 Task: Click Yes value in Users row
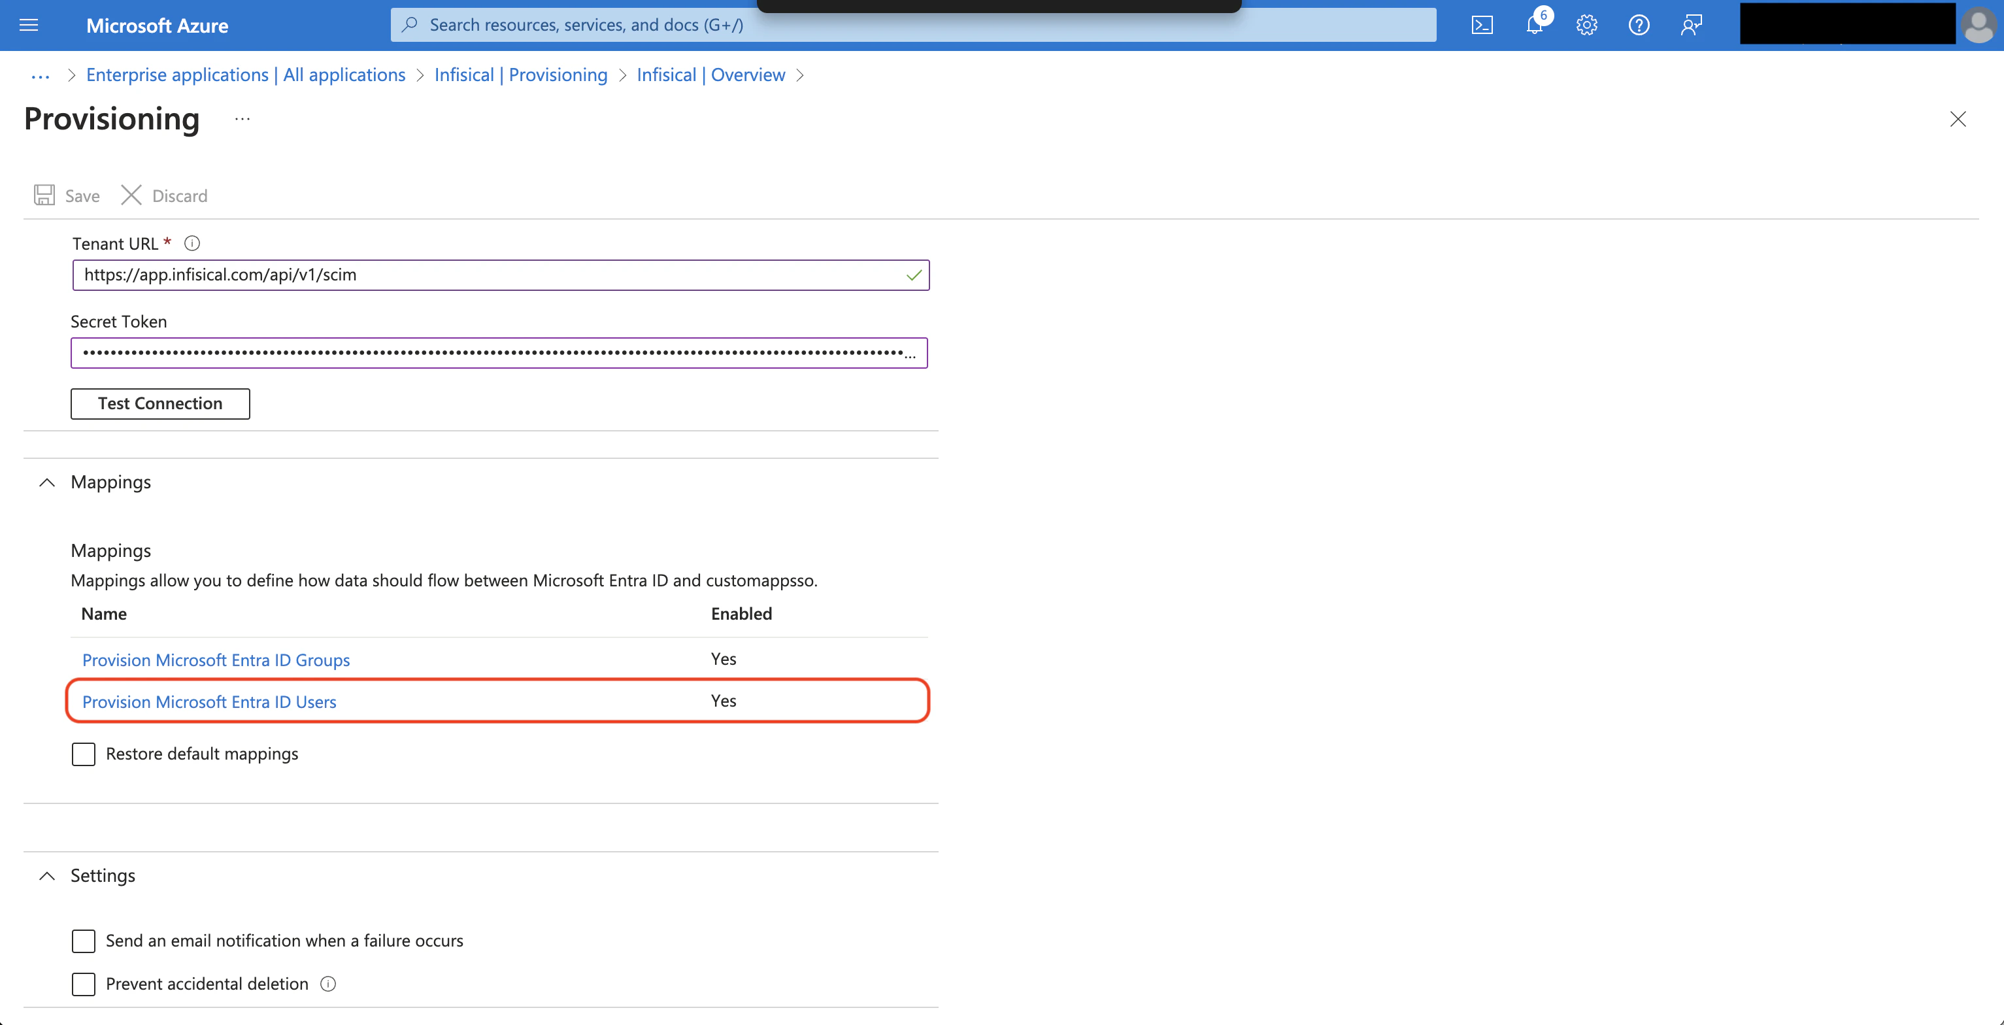click(x=724, y=701)
